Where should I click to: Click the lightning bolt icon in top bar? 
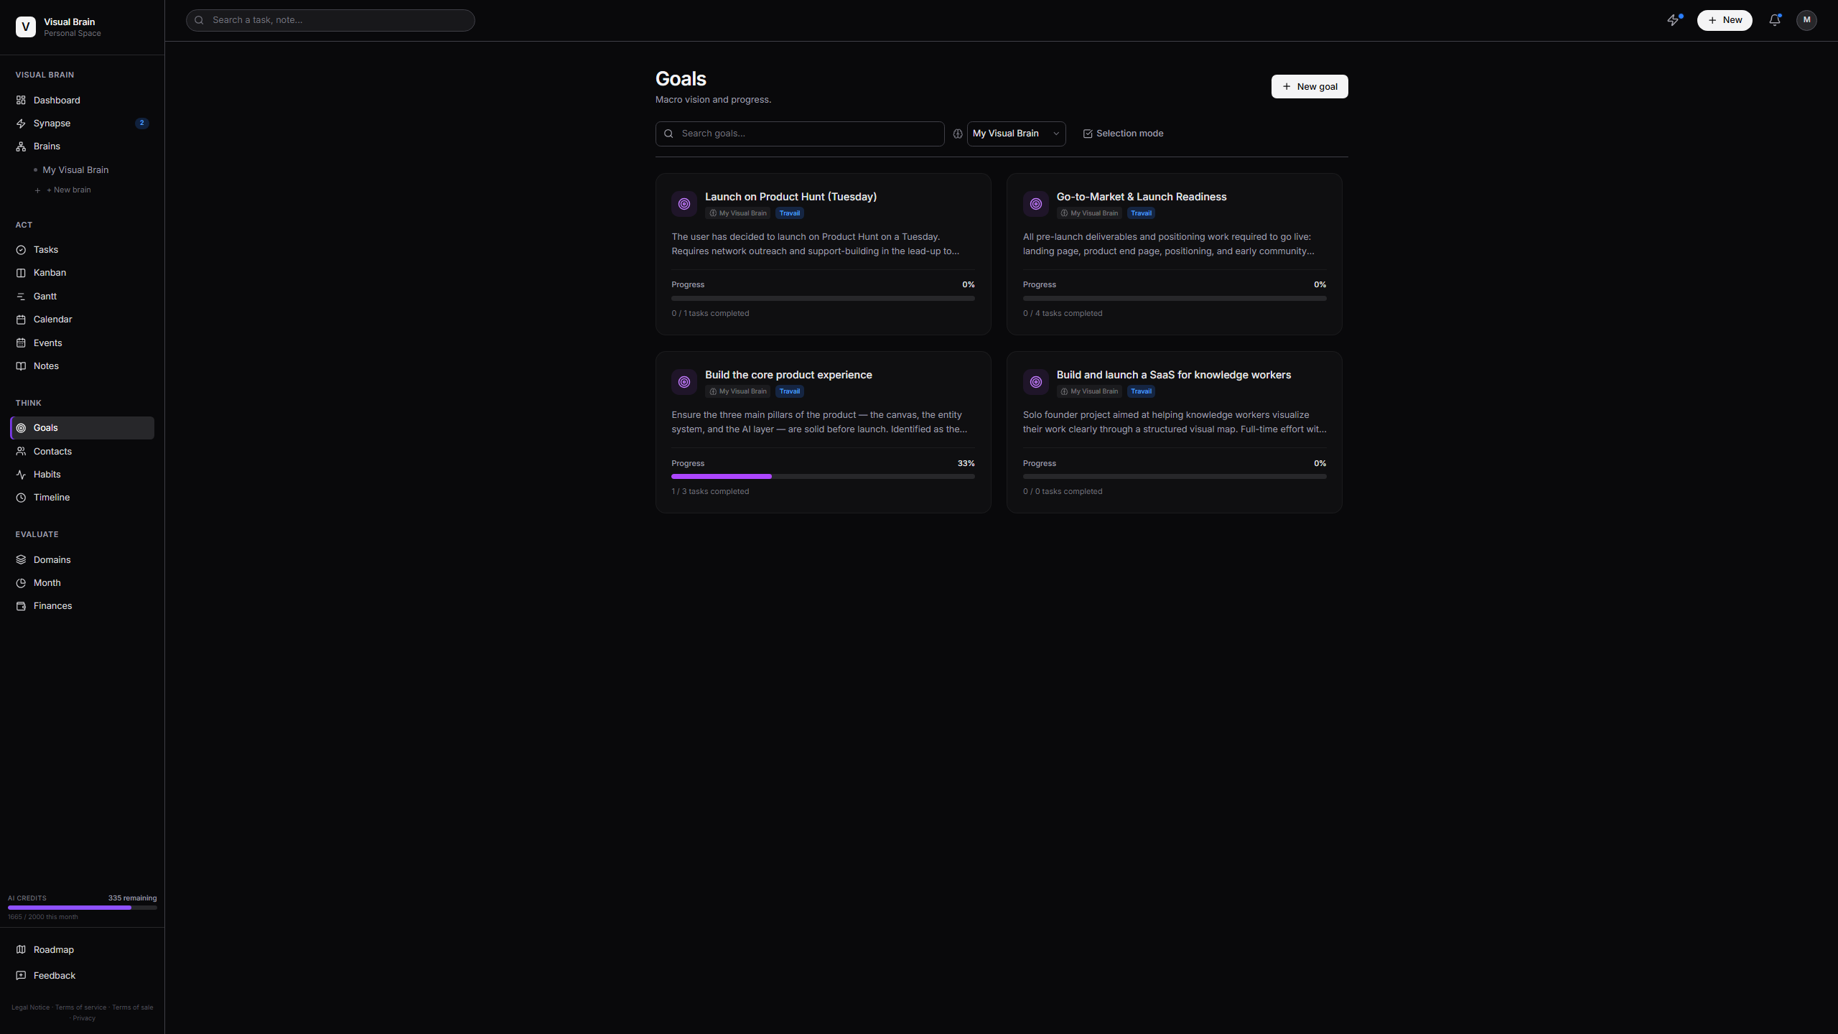point(1673,20)
